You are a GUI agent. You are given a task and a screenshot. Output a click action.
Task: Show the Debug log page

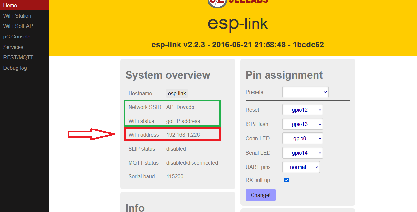coord(24,68)
